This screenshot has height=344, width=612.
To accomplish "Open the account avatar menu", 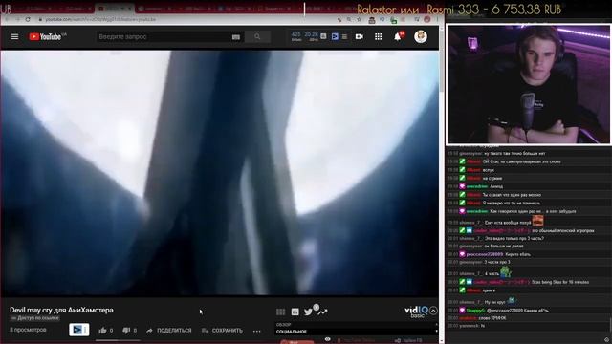I will 421,36.
